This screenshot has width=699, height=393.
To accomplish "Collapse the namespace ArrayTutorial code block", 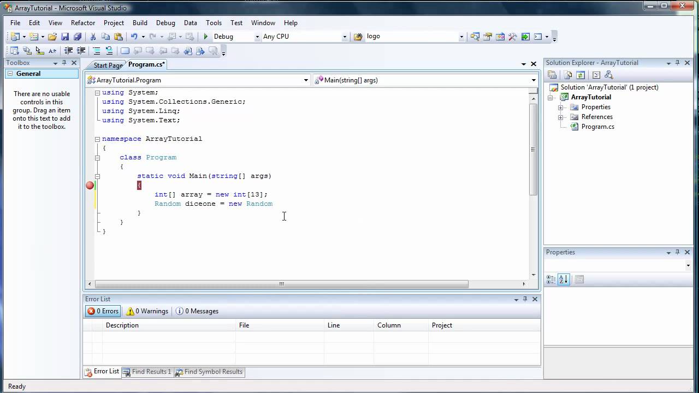I will pos(97,139).
